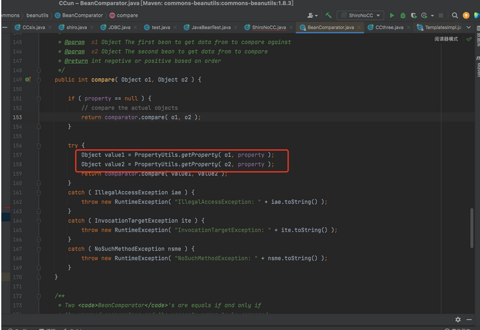The height and width of the screenshot is (330, 480).
Task: Fold the try block at line 156
Action: pos(39,146)
